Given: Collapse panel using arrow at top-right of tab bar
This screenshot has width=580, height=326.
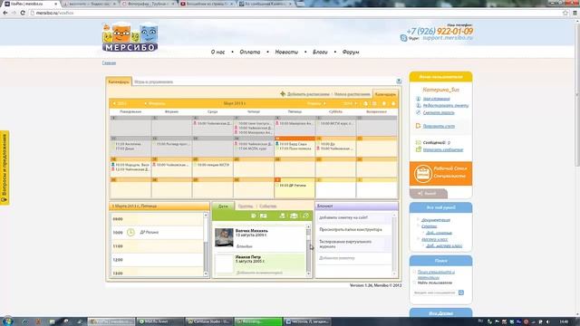Looking at the screenshot, I should pos(399,81).
